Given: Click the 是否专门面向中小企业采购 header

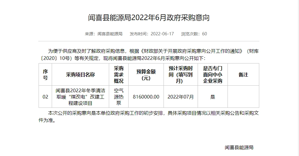Looking at the screenshot, I should (213, 75).
